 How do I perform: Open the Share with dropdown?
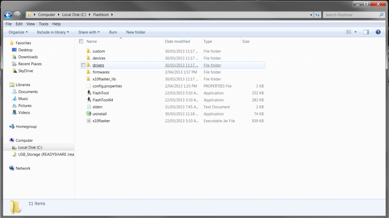[x=89, y=32]
